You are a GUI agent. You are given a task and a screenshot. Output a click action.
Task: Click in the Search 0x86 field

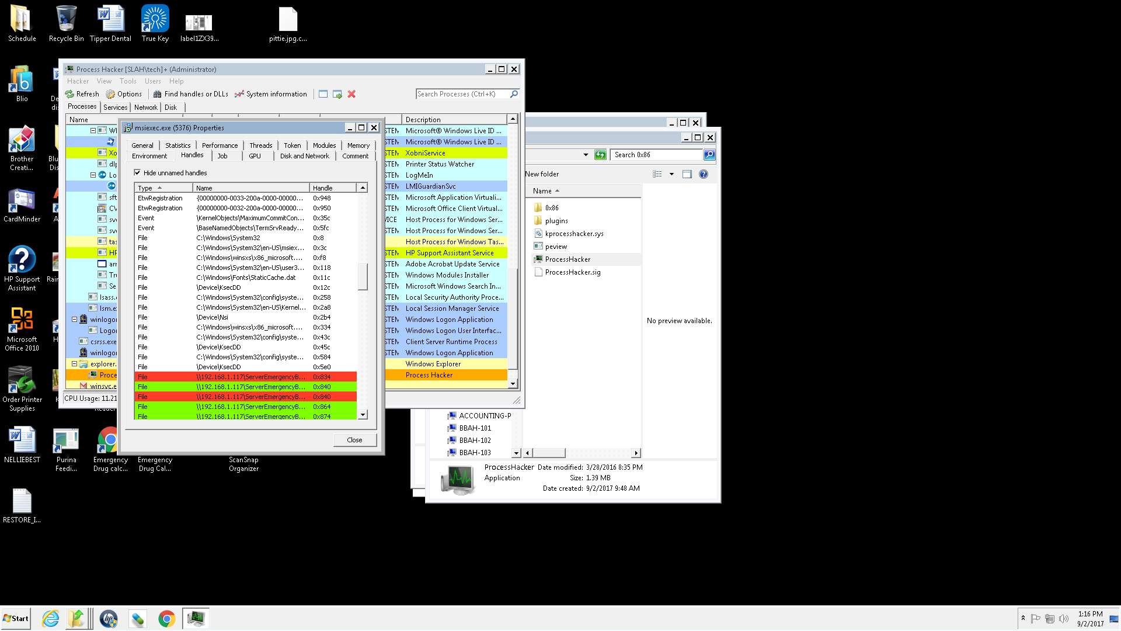(656, 155)
